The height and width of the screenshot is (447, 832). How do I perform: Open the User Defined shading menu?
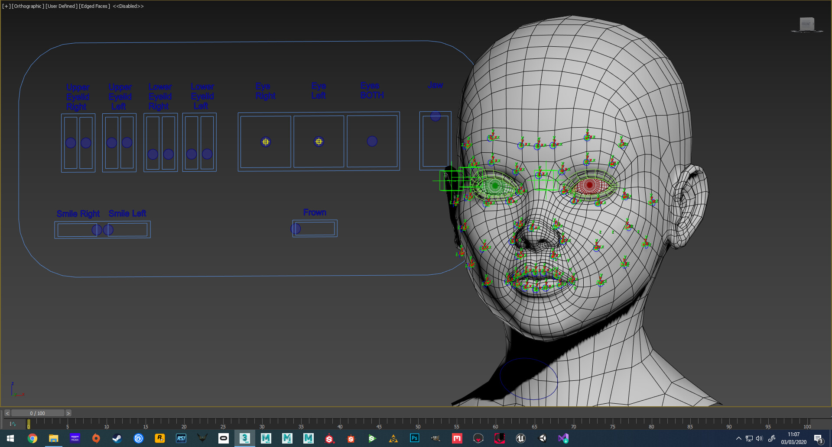click(x=61, y=6)
